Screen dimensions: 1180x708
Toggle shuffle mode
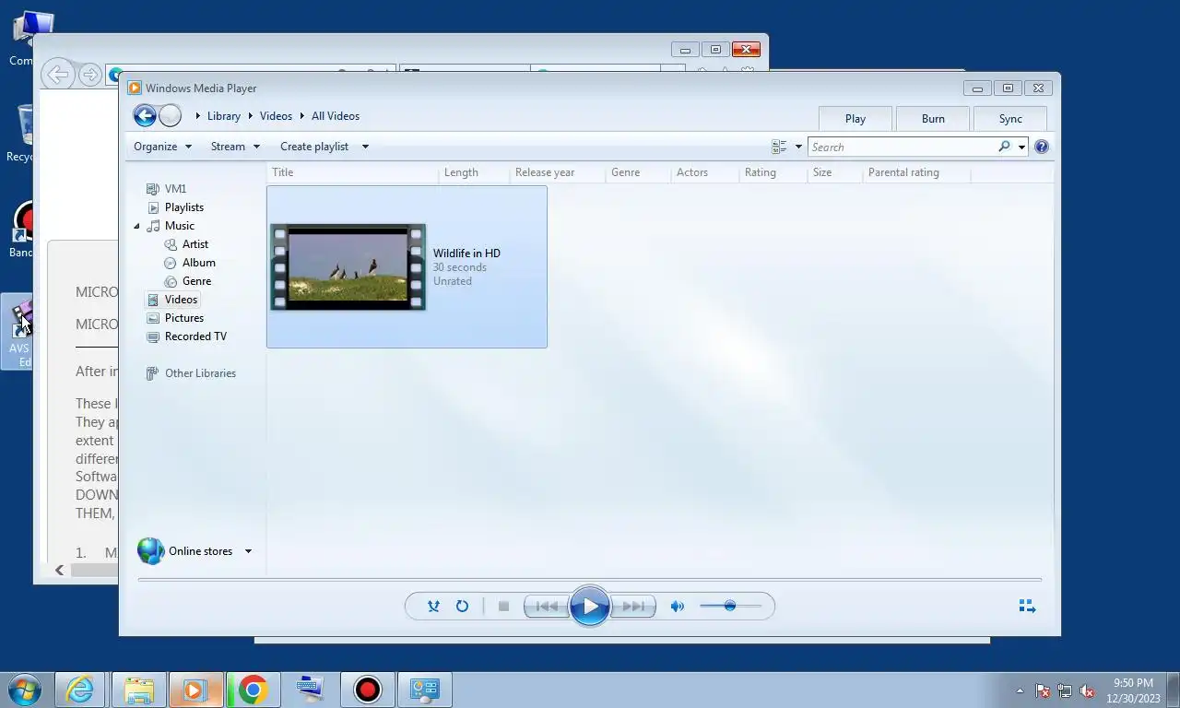(x=433, y=606)
